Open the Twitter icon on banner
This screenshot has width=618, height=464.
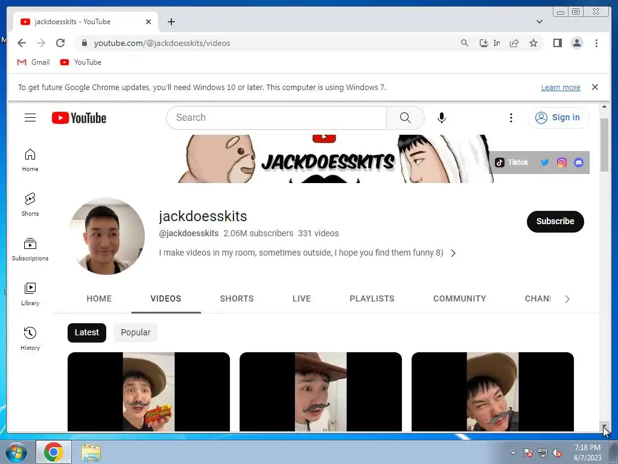tap(545, 163)
